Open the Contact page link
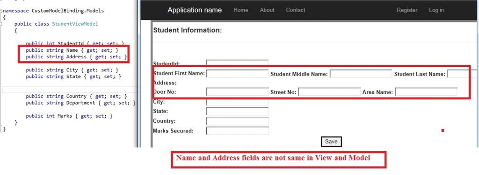 click(296, 10)
